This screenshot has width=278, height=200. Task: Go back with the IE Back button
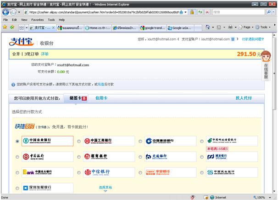pos(6,12)
